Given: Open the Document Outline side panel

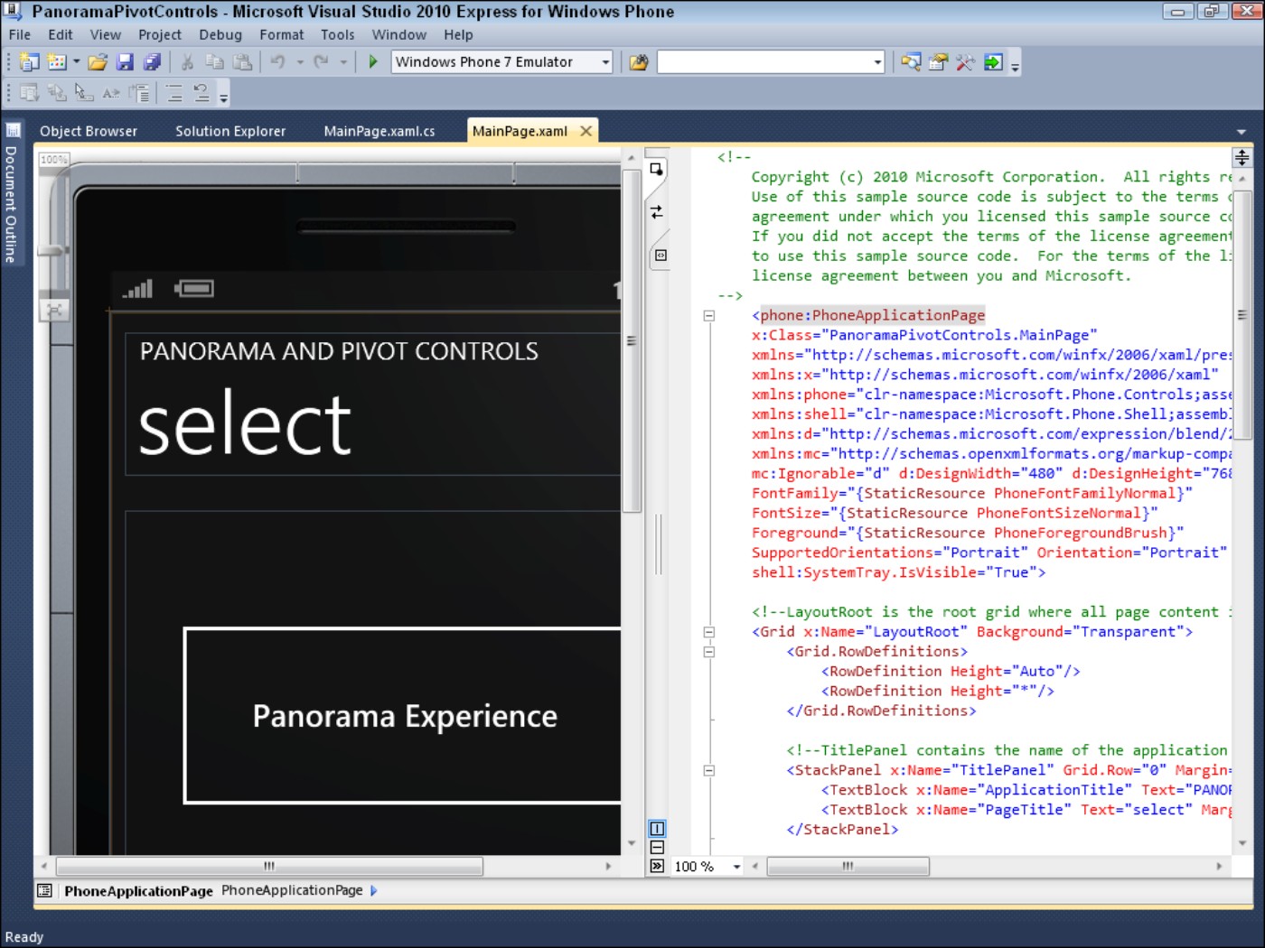Looking at the screenshot, I should pyautogui.click(x=12, y=193).
